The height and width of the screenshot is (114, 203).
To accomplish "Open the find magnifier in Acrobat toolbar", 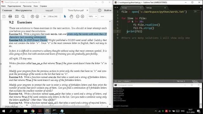I will pos(23,16).
